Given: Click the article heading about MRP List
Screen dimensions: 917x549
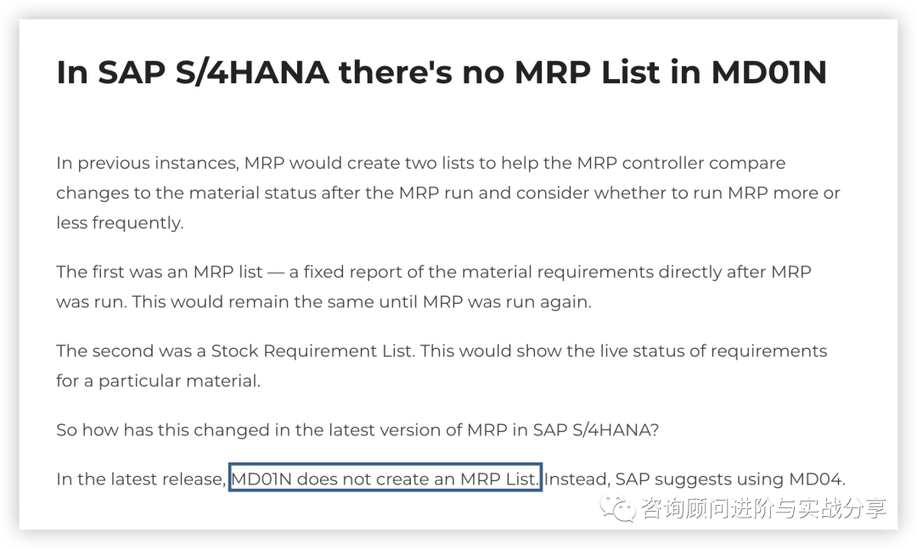Looking at the screenshot, I should click(x=442, y=72).
